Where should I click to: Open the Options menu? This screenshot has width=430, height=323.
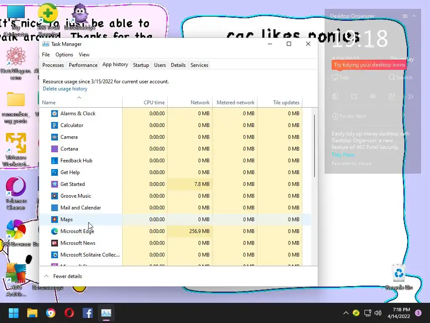[x=64, y=55]
